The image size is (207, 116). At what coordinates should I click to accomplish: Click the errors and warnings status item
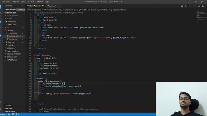[16, 114]
